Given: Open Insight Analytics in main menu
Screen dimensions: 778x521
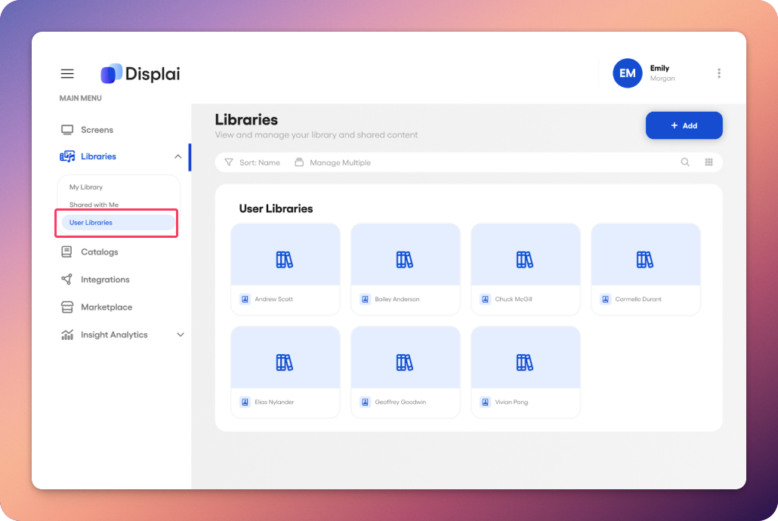Looking at the screenshot, I should pos(114,334).
